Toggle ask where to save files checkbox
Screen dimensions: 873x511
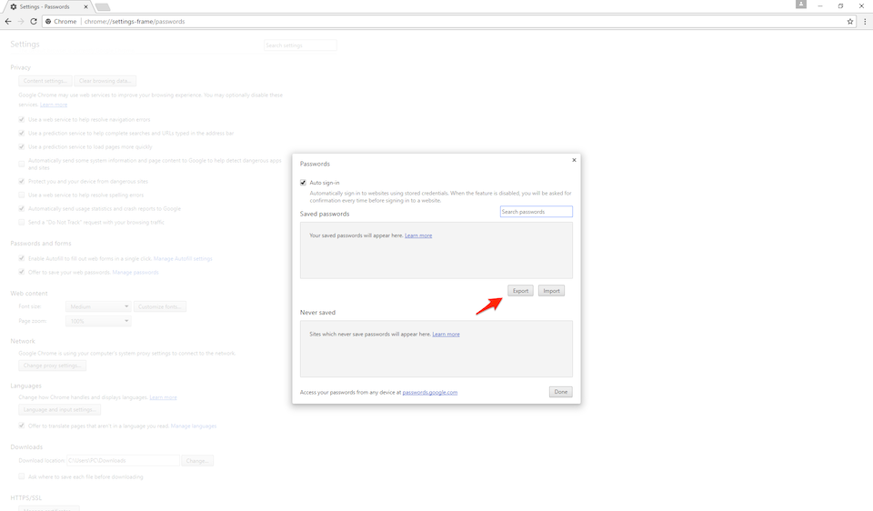point(22,476)
